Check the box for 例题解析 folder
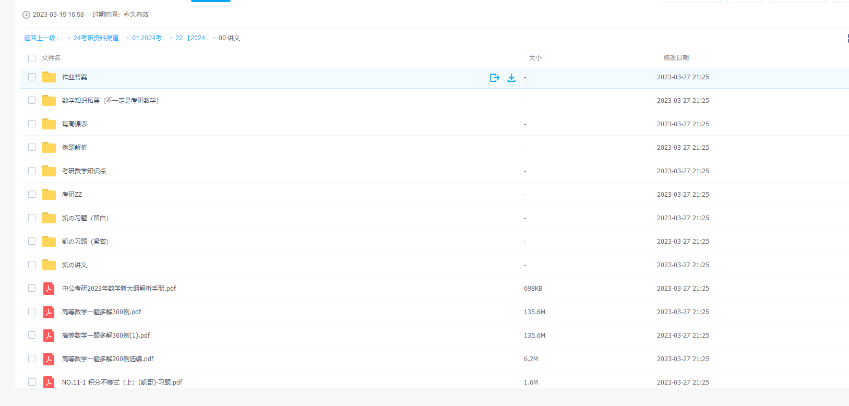Screen dimensions: 849x406 [32, 148]
